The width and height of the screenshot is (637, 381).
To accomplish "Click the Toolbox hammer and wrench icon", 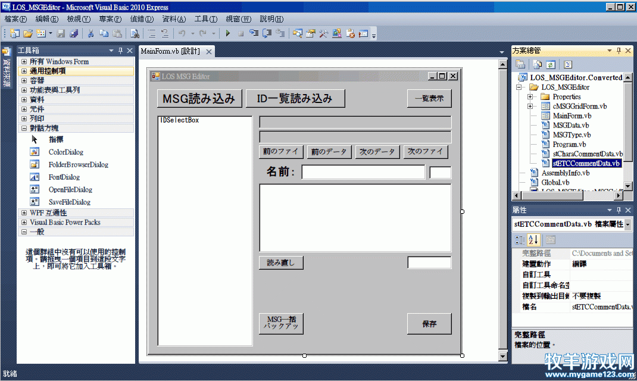I will [x=323, y=33].
